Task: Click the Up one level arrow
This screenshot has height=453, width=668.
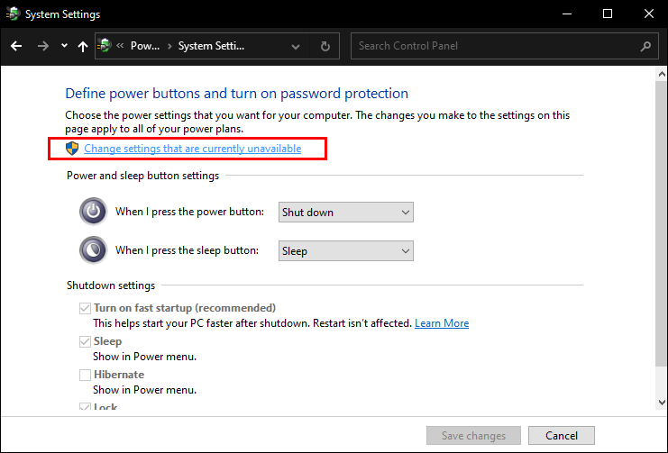Action: [x=83, y=46]
